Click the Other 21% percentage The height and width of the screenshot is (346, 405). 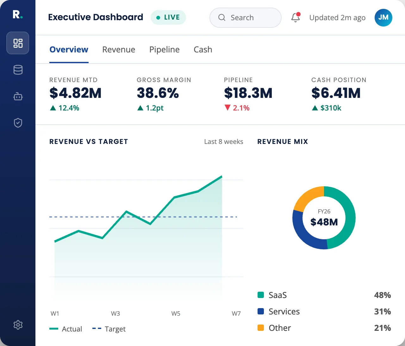point(383,328)
